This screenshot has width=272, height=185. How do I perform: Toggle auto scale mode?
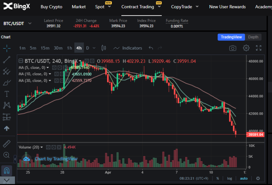244,179
